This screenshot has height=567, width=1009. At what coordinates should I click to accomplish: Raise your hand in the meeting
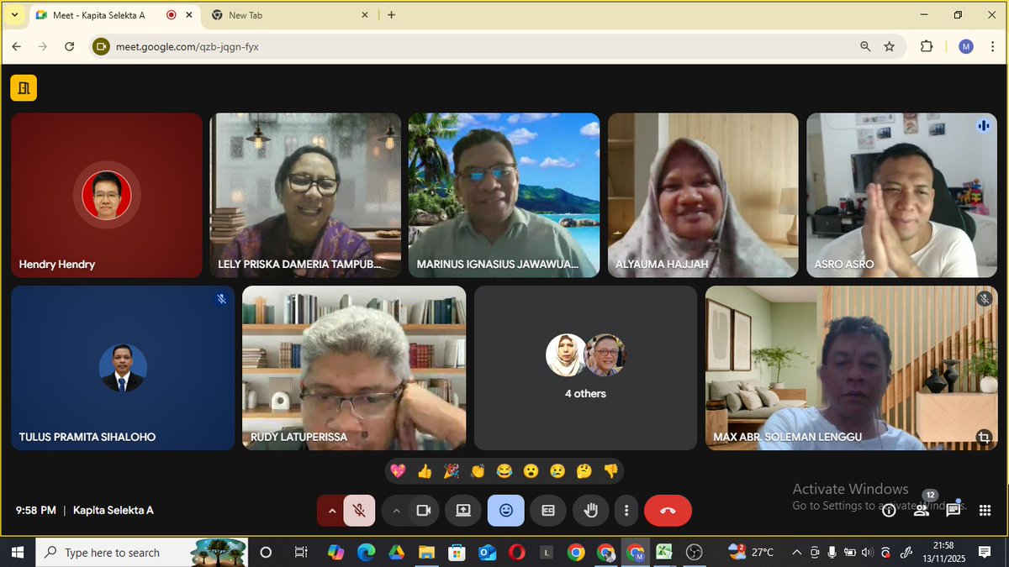(590, 510)
